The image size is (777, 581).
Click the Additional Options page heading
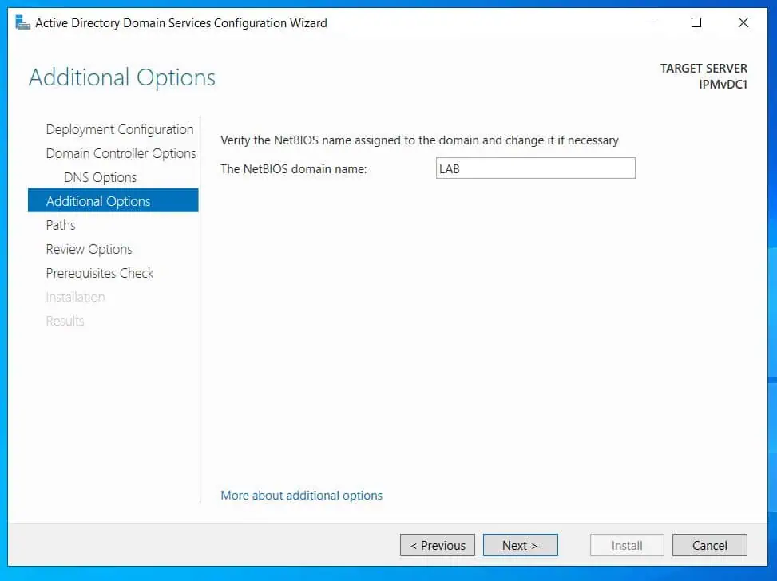[x=122, y=77]
